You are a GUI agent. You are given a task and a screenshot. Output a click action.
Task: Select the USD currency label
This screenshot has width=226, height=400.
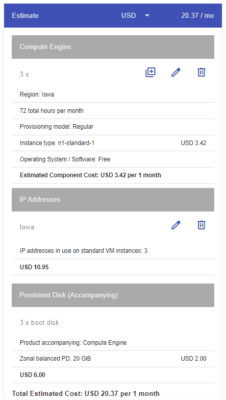coord(129,15)
